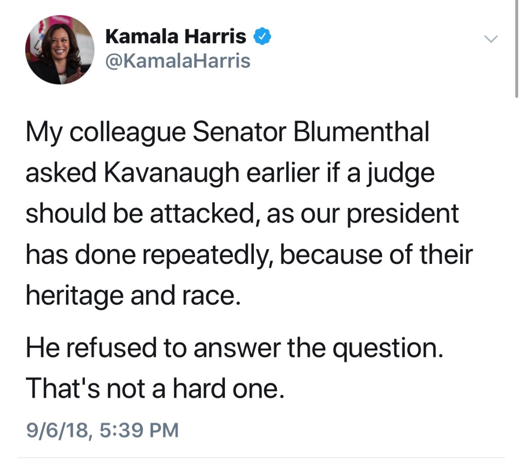Click the sentence "That's not a hard one."
Viewport: 522px width, 466px height.
coord(155,389)
